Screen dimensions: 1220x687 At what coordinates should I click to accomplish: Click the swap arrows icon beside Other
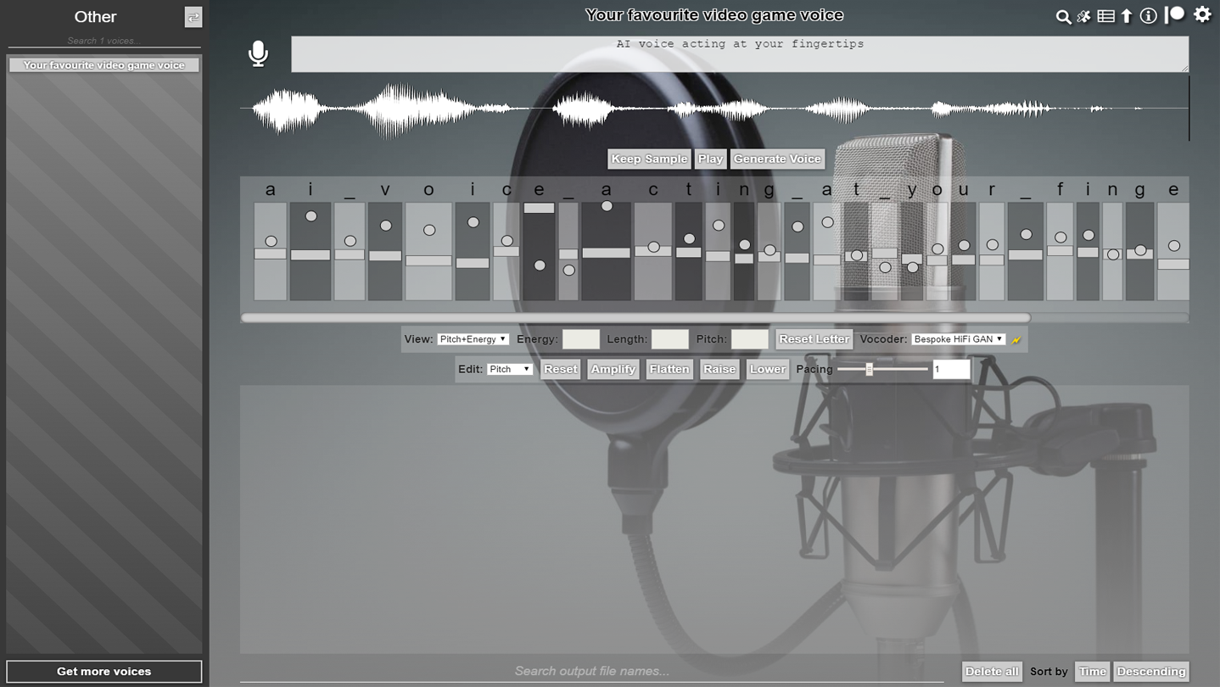tap(193, 17)
